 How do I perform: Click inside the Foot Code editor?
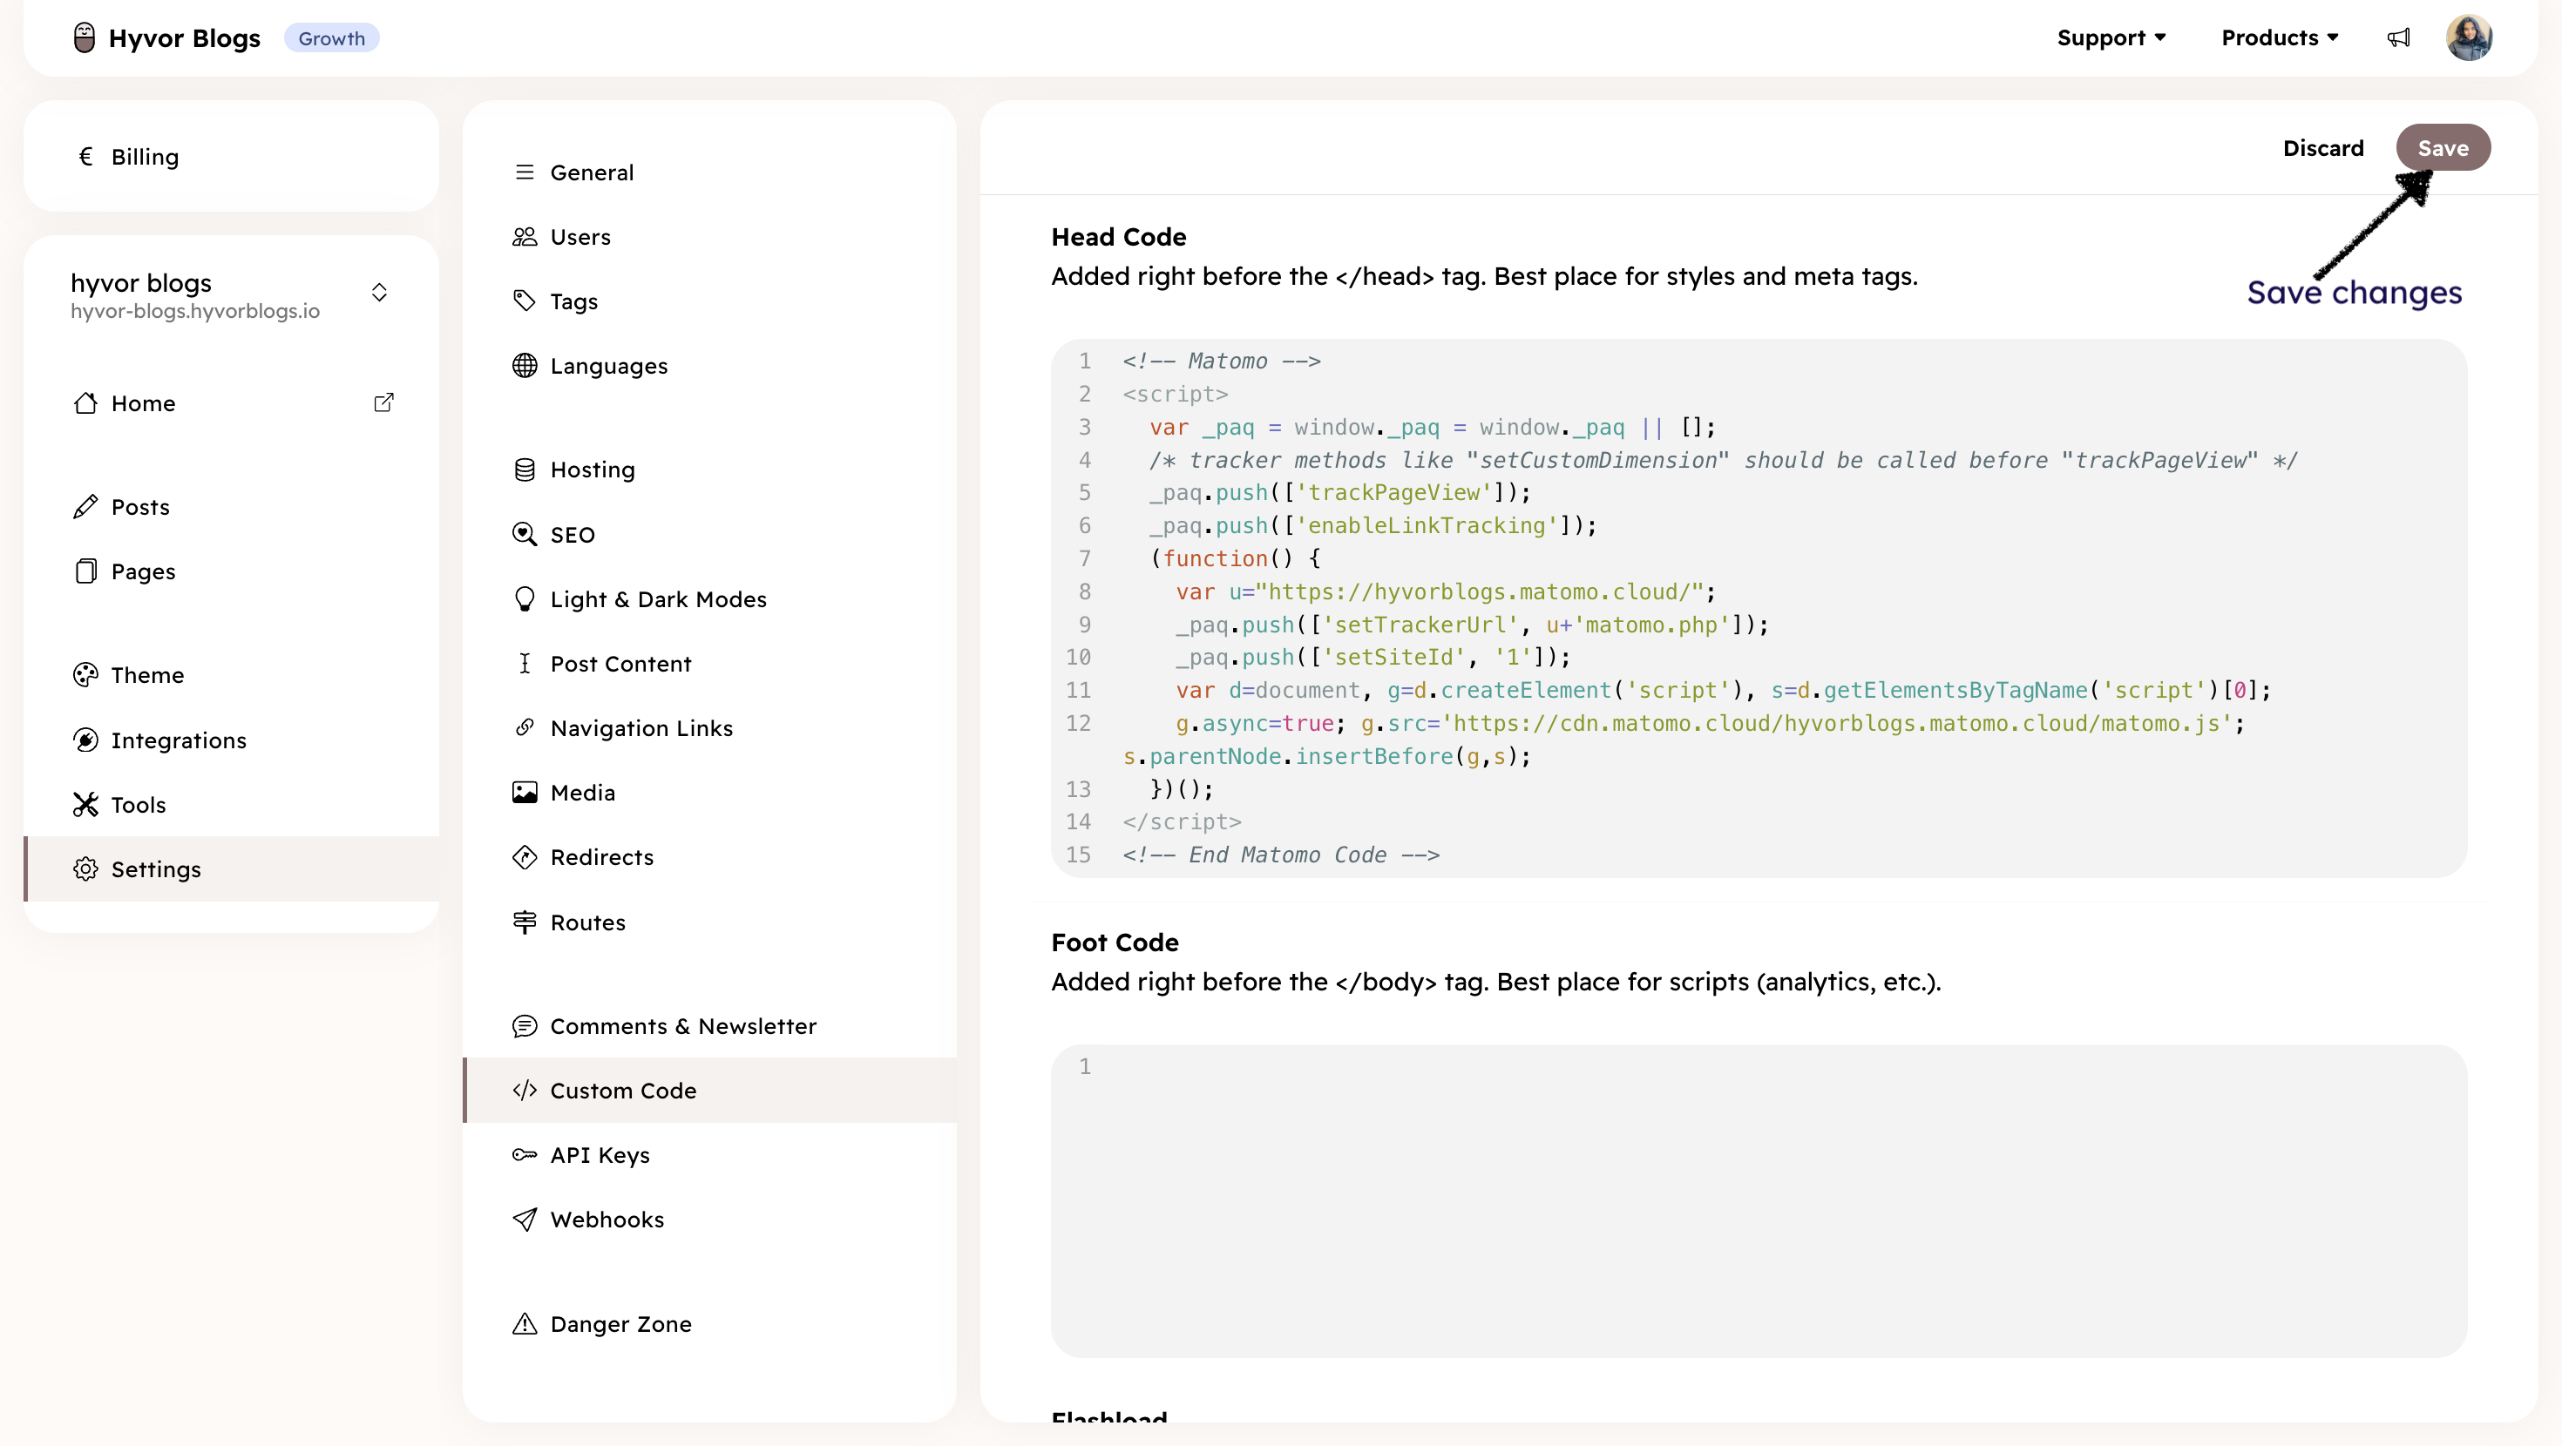[1691, 1193]
